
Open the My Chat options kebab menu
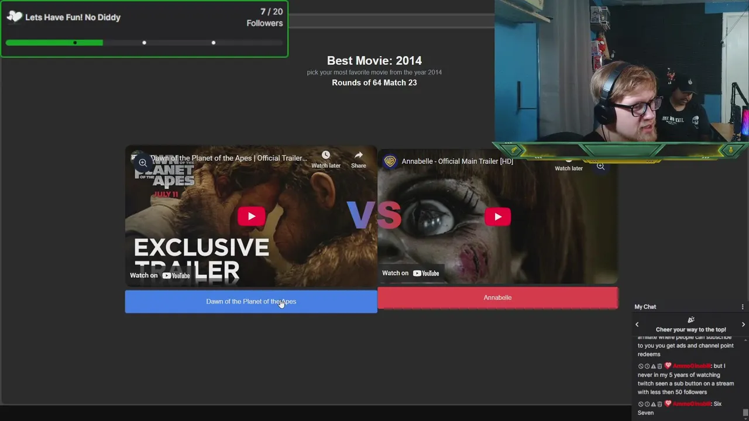[743, 307]
